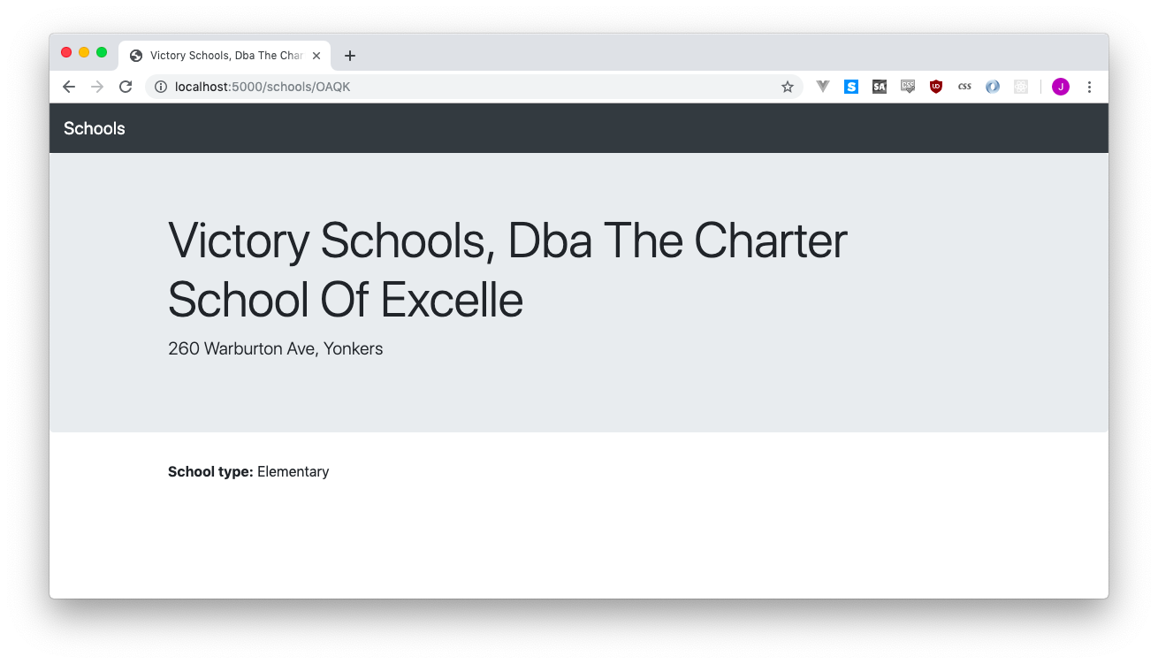
Task: View site information icon beside URL
Action: tap(161, 87)
